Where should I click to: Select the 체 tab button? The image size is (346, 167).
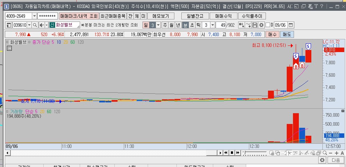(x=137, y=16)
